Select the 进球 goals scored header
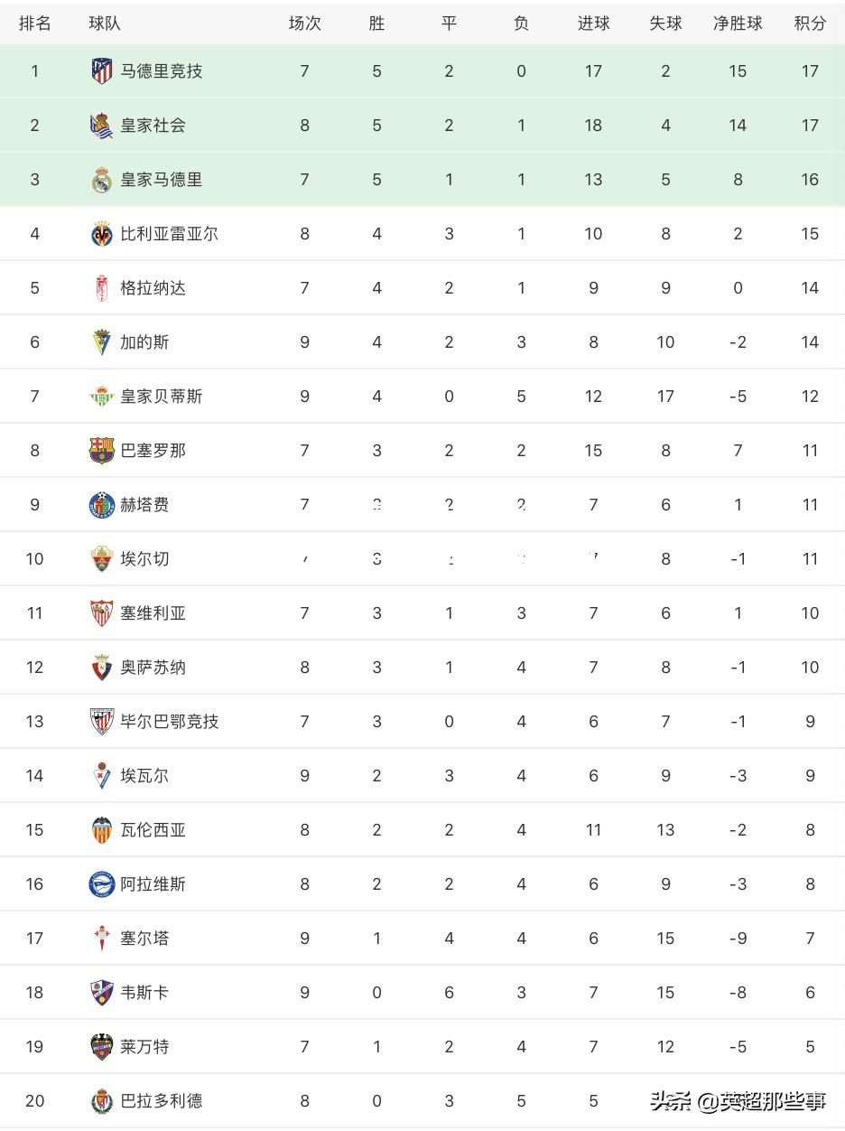Screen dimensions: 845x1131 click(593, 23)
